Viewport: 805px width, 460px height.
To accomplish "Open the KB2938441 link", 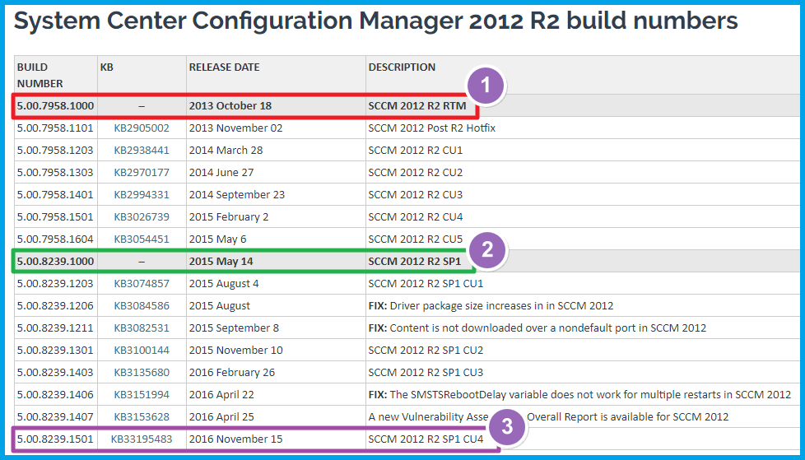I will [142, 151].
